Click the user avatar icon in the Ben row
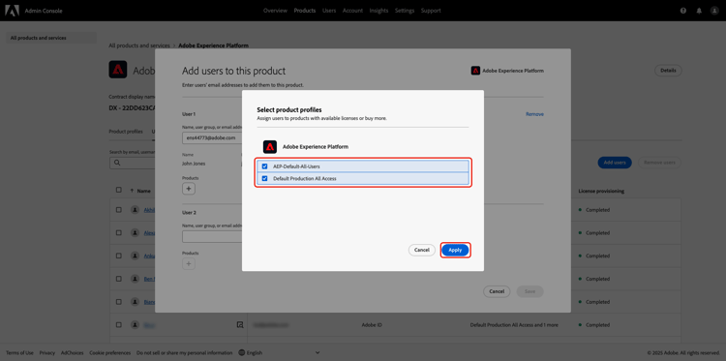 click(135, 279)
